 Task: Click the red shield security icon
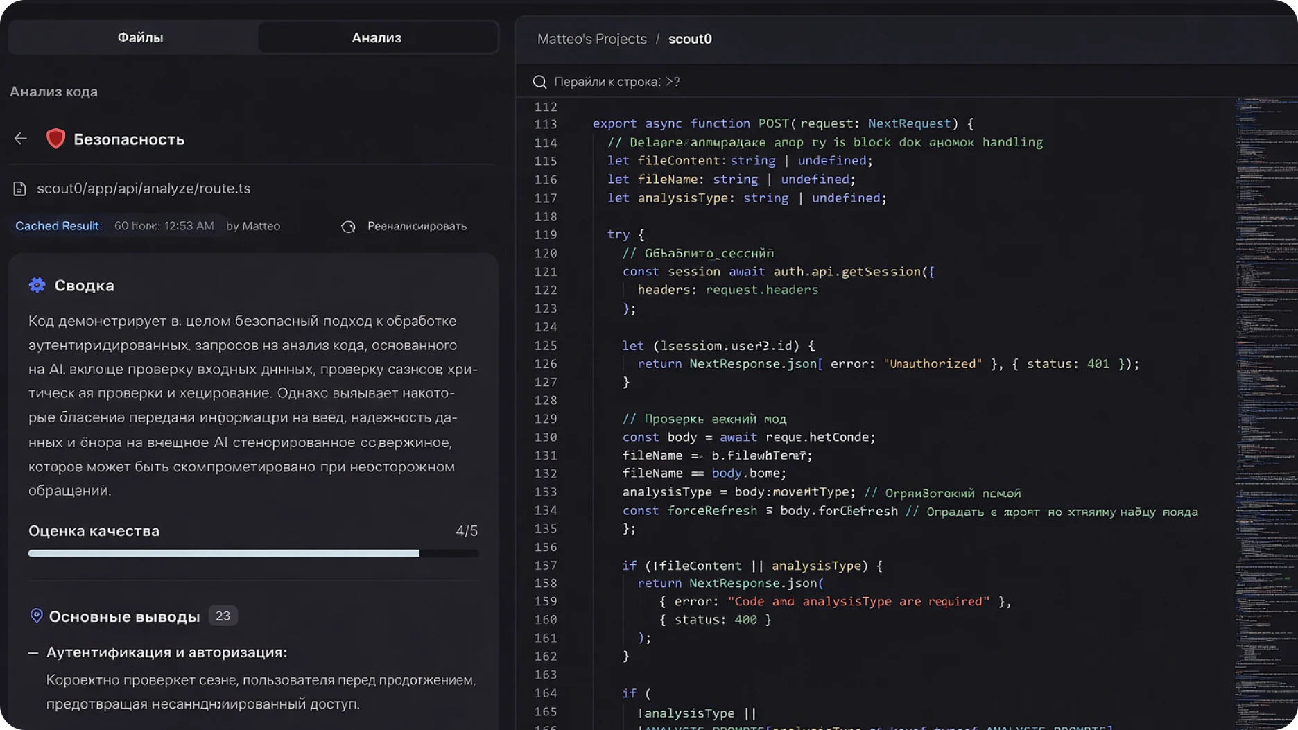(x=55, y=139)
